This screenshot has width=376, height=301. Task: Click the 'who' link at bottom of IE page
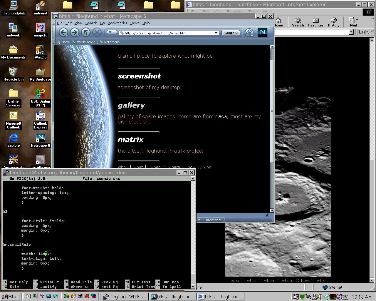point(235,280)
